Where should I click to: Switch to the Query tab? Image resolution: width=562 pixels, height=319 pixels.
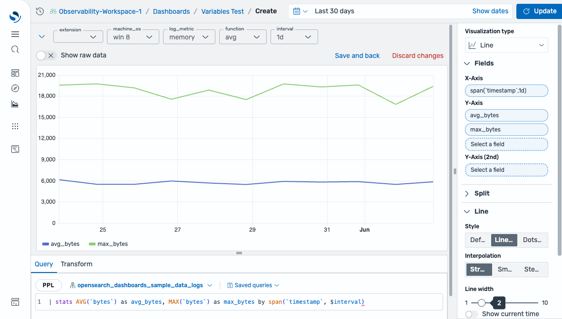44,264
